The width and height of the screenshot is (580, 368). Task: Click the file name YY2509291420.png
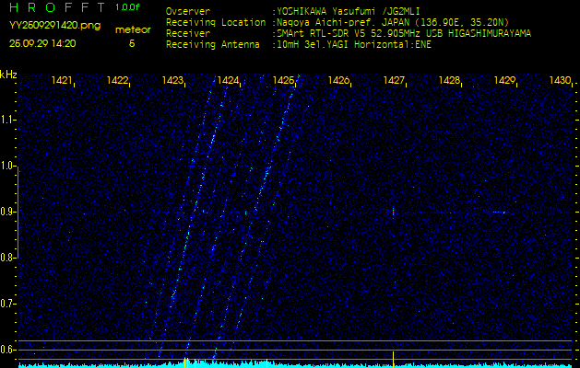coord(54,26)
